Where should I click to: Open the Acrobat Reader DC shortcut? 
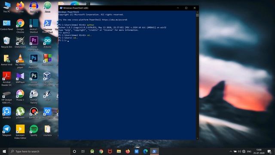[x=7, y=79]
